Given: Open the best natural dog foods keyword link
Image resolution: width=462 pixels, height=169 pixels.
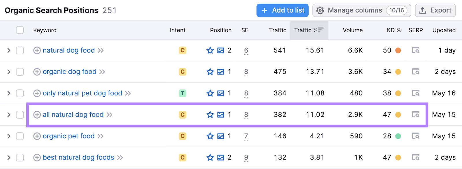Looking at the screenshot, I should pos(79,157).
